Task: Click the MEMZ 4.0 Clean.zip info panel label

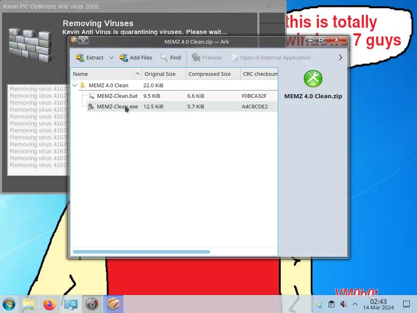Action: [313, 96]
